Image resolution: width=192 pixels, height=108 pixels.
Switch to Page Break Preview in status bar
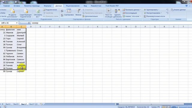click(169, 107)
